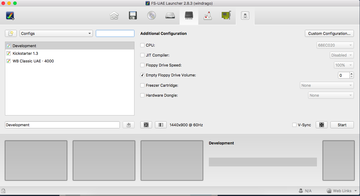
Task: Click the narrow cover image placeholder
Action: click(338, 161)
